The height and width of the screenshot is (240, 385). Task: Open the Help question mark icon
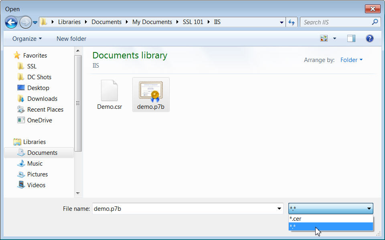click(370, 38)
